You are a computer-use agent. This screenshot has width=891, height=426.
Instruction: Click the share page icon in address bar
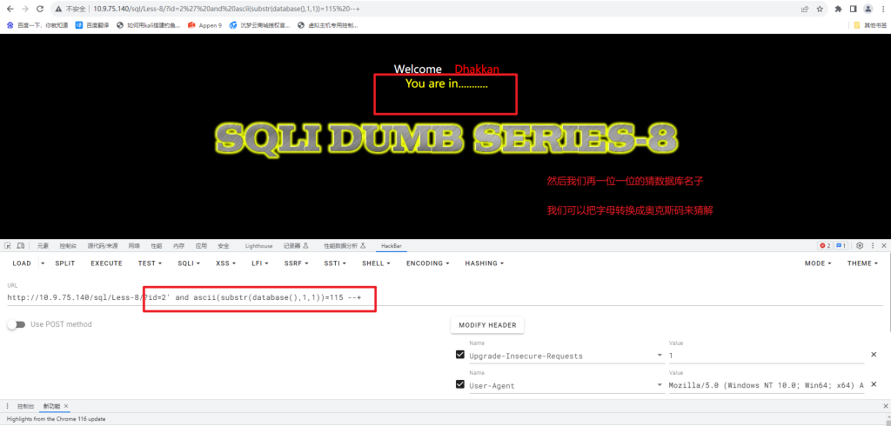pyautogui.click(x=805, y=9)
